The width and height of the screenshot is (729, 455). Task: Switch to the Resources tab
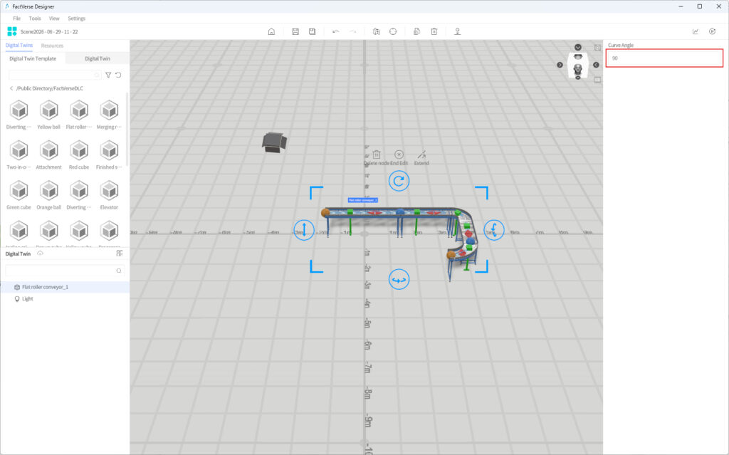click(x=52, y=46)
